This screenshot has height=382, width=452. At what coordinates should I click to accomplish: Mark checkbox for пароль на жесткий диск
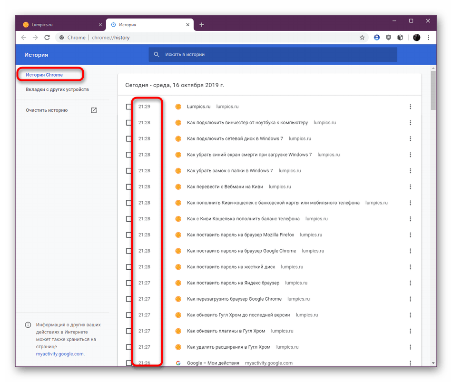click(128, 267)
